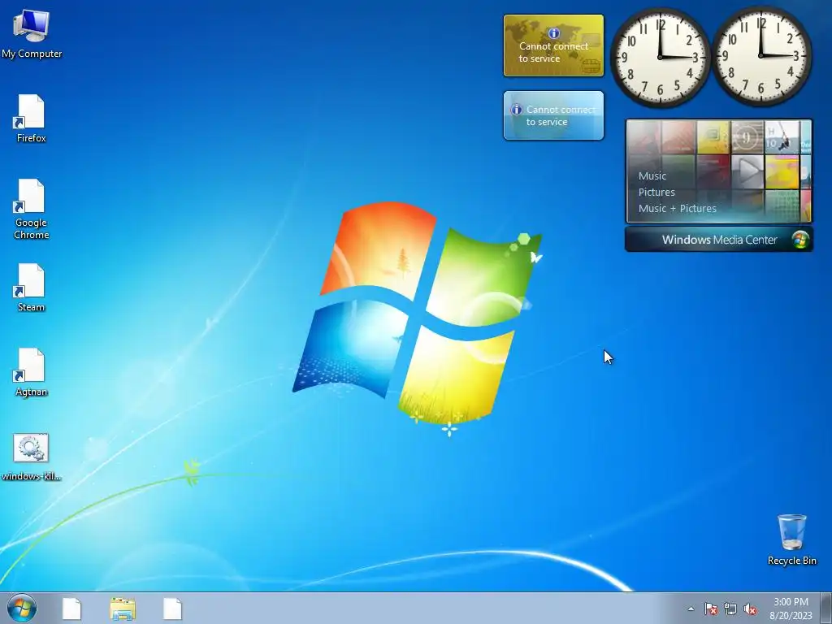
Task: Open the 3:00 PM clock and date
Action: click(x=791, y=609)
